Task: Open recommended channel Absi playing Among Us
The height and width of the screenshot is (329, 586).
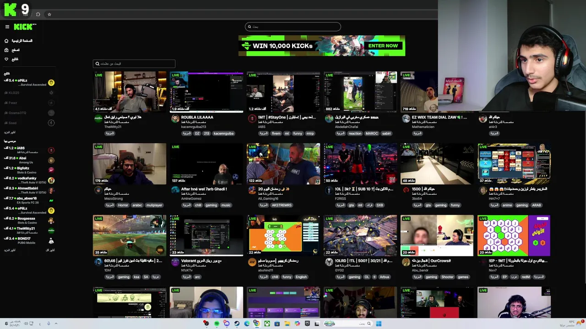Action: click(x=28, y=160)
